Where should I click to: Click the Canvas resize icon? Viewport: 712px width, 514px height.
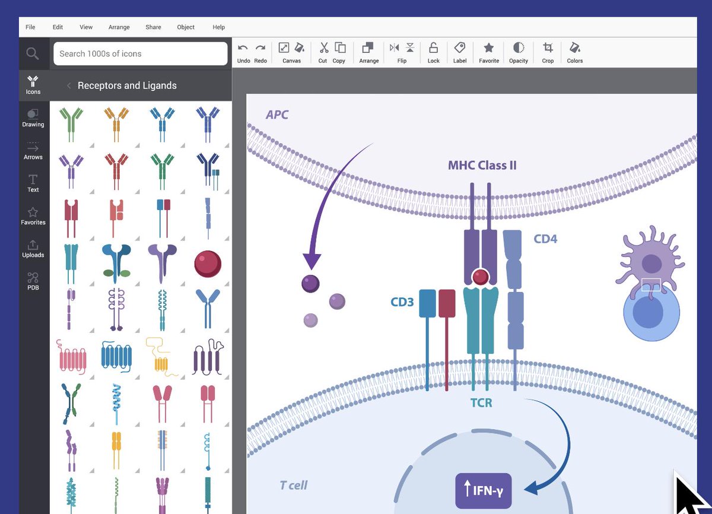284,47
